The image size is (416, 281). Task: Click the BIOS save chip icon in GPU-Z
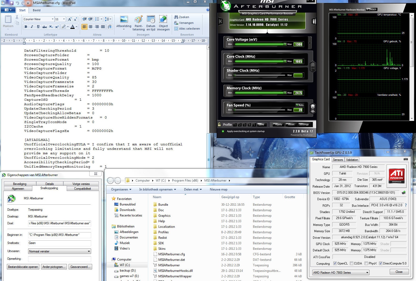404,193
